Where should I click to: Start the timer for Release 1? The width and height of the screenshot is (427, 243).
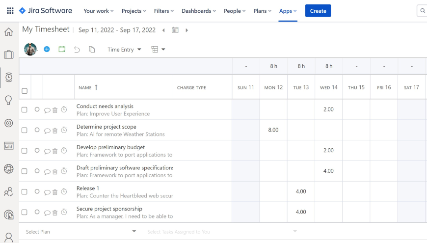(64, 191)
